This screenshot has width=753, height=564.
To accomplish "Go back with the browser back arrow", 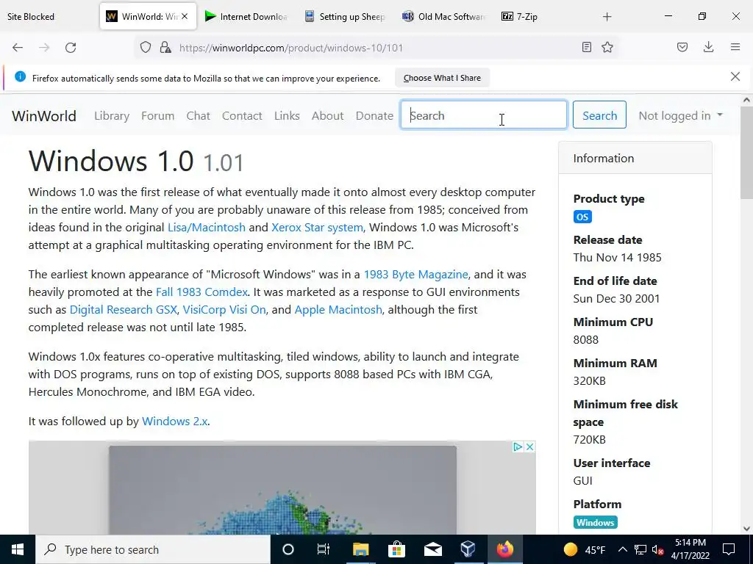I will pyautogui.click(x=18, y=48).
